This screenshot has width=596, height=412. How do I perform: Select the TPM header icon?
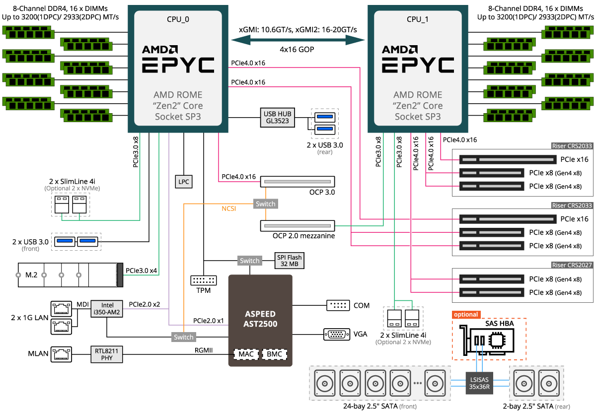coord(203,280)
